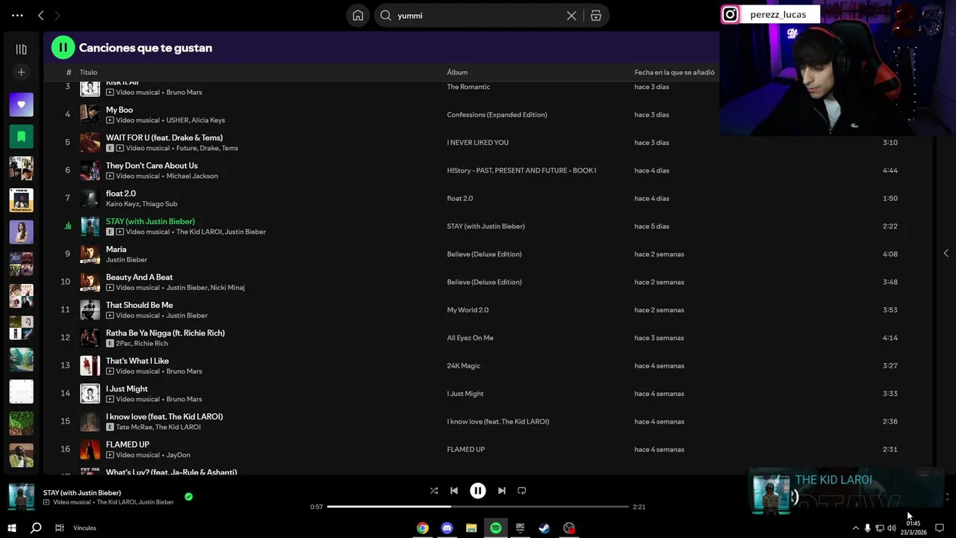Click the green saved checkmark next to STAY
This screenshot has height=538, width=956.
tap(188, 497)
